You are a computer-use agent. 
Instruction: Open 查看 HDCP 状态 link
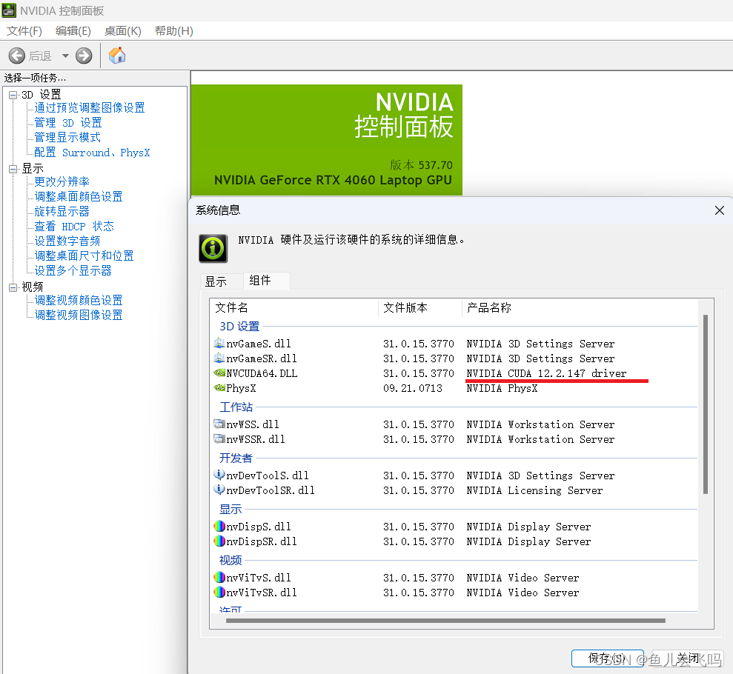[74, 227]
